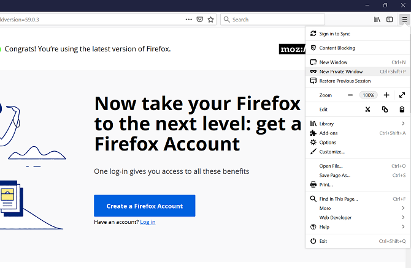Click the Restore Previous Session icon
411x268 pixels.
pyautogui.click(x=313, y=81)
